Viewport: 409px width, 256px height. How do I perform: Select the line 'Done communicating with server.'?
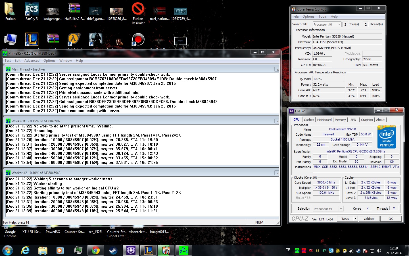[90, 111]
